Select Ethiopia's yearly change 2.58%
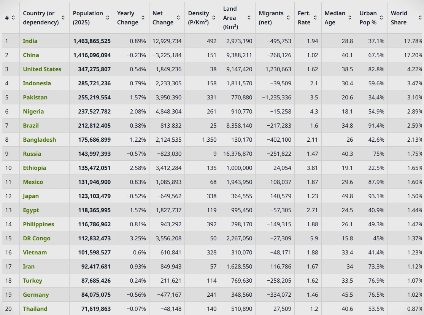Image resolution: width=424 pixels, height=315 pixels. click(138, 168)
